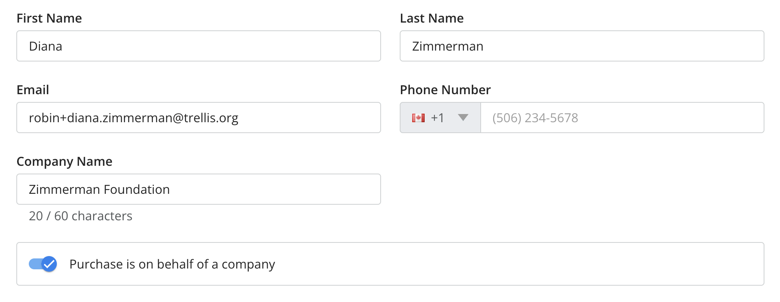Click the Phone Number input with placeholder (506) 234-5678
This screenshot has height=302, width=780.
point(622,118)
